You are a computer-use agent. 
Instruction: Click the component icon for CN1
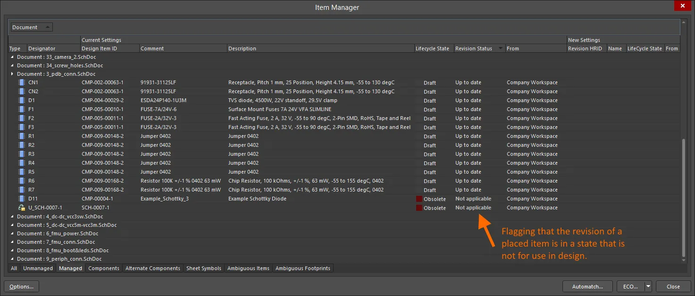(21, 82)
